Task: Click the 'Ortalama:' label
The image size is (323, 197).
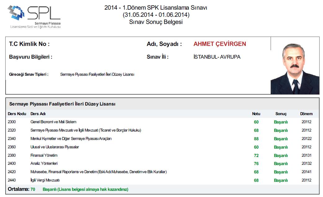Action: click(19, 189)
